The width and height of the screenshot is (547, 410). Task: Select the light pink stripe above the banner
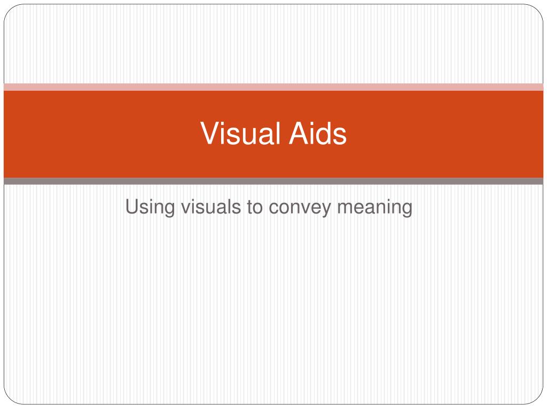point(273,87)
